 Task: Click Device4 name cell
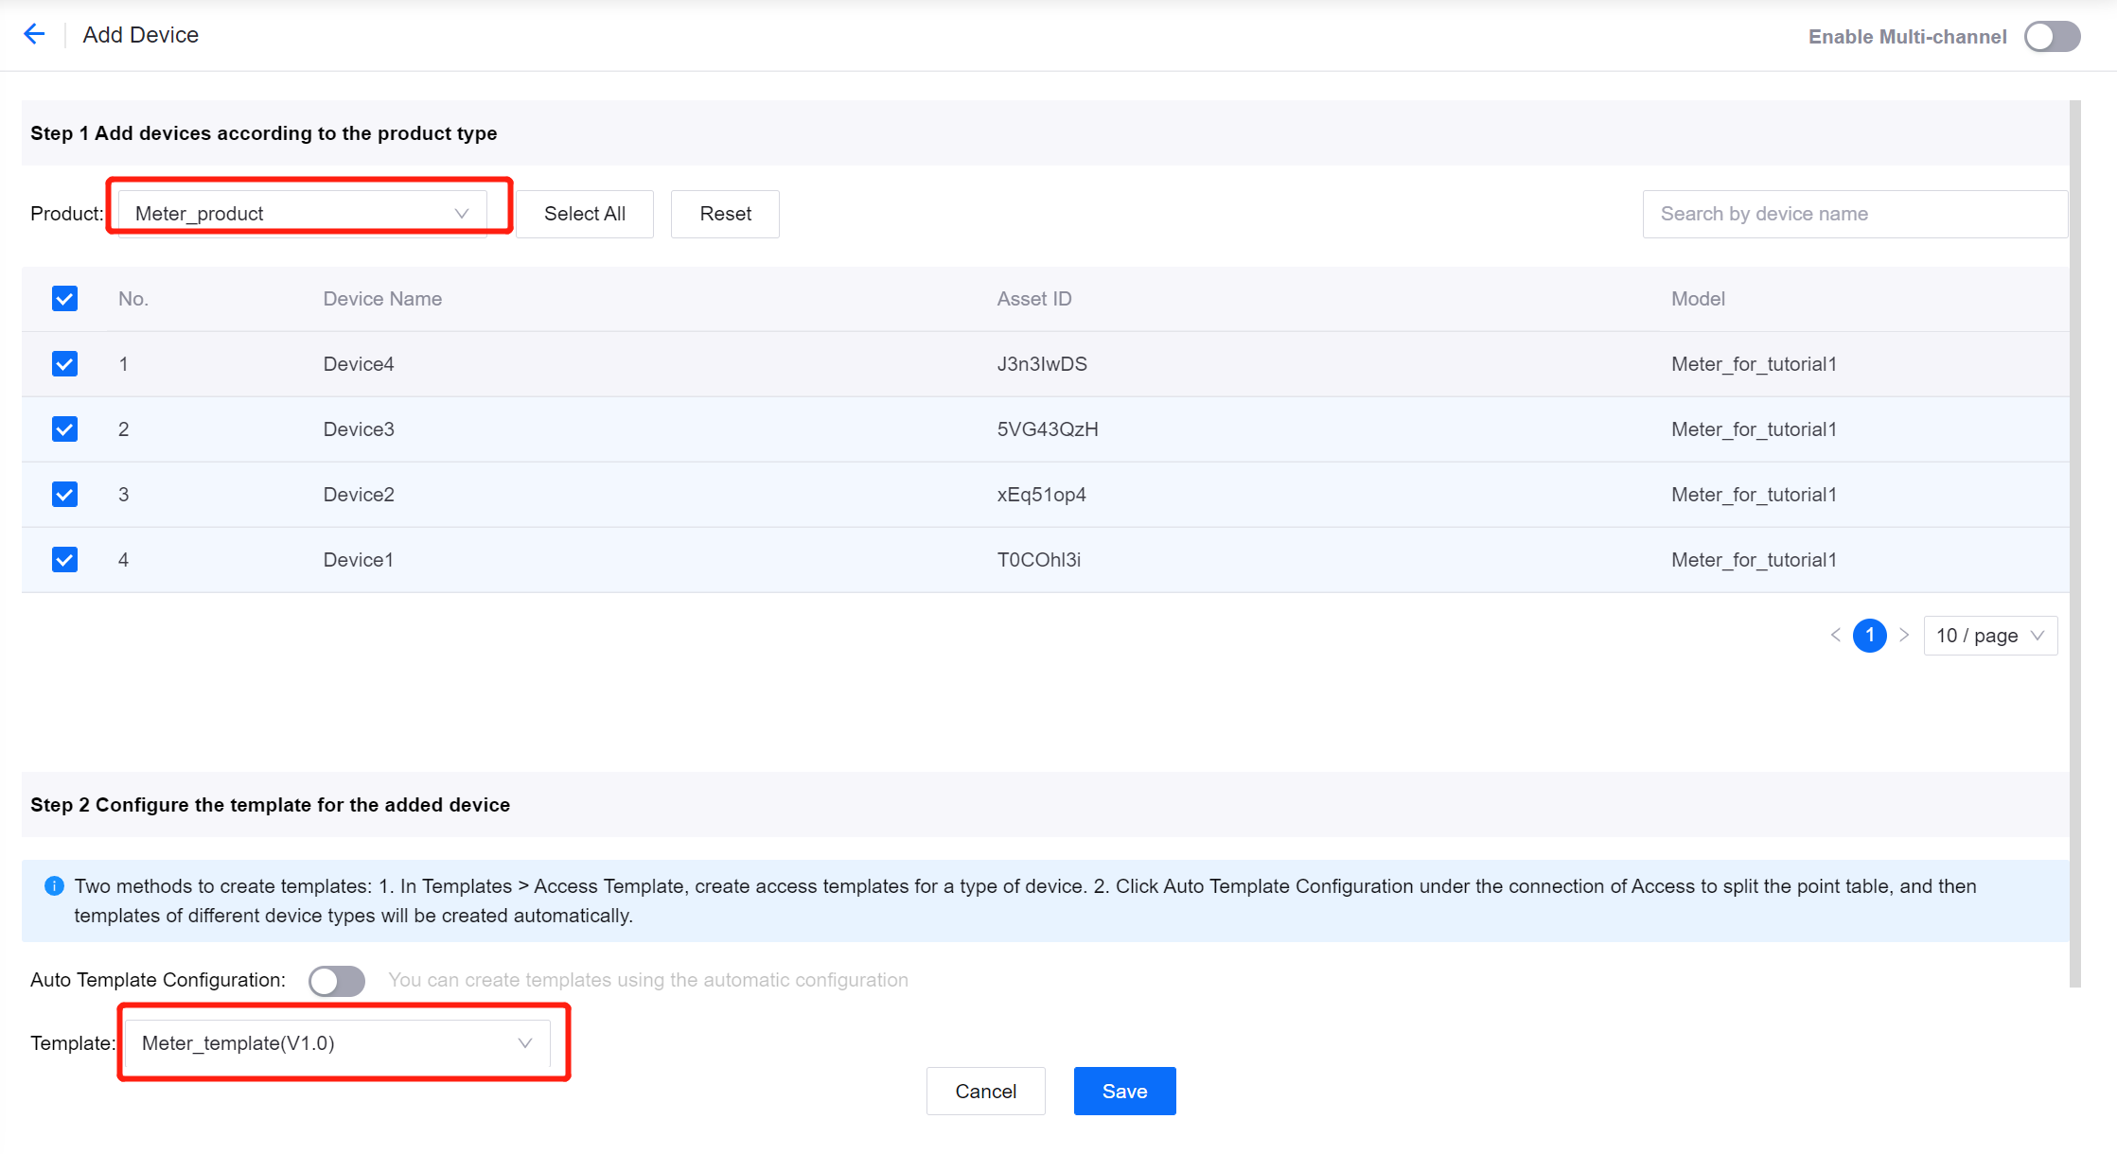359,364
